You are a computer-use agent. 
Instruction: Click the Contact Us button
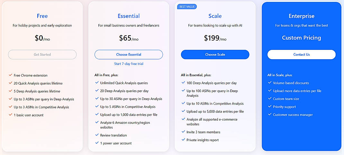(x=301, y=54)
